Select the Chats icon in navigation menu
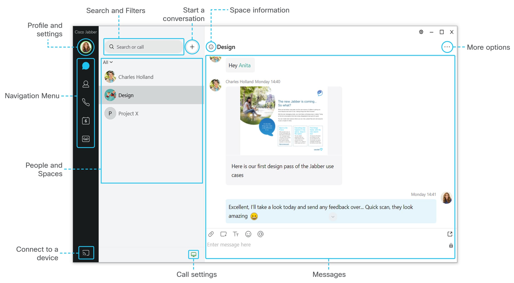The image size is (514, 283). (86, 66)
